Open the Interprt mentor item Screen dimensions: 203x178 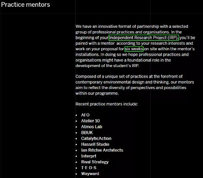89,156
